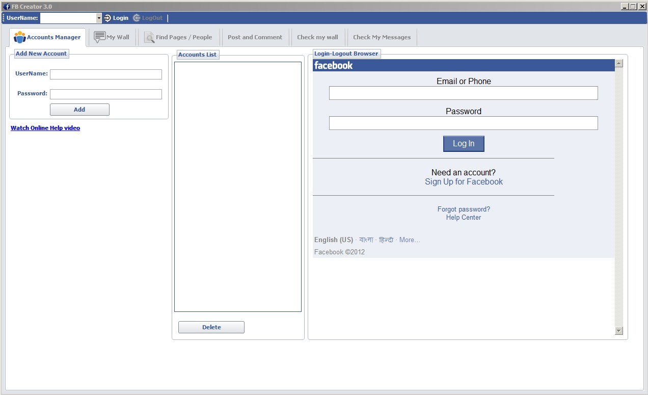Click the toolbar drag grip handle
This screenshot has height=395, width=648.
click(x=3, y=18)
